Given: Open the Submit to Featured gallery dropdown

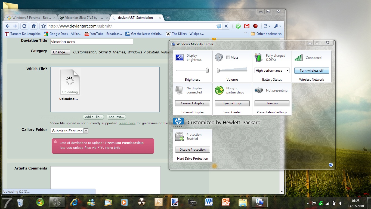Looking at the screenshot, I should click(x=70, y=131).
